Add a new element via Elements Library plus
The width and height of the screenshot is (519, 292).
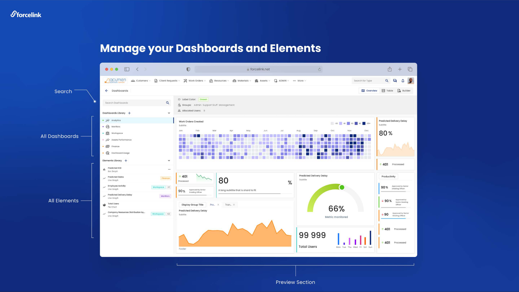click(126, 160)
